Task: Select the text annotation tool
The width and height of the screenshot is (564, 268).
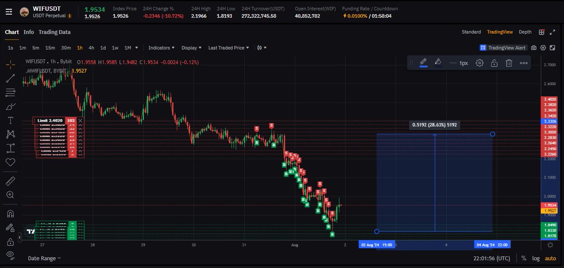Action: (x=10, y=121)
